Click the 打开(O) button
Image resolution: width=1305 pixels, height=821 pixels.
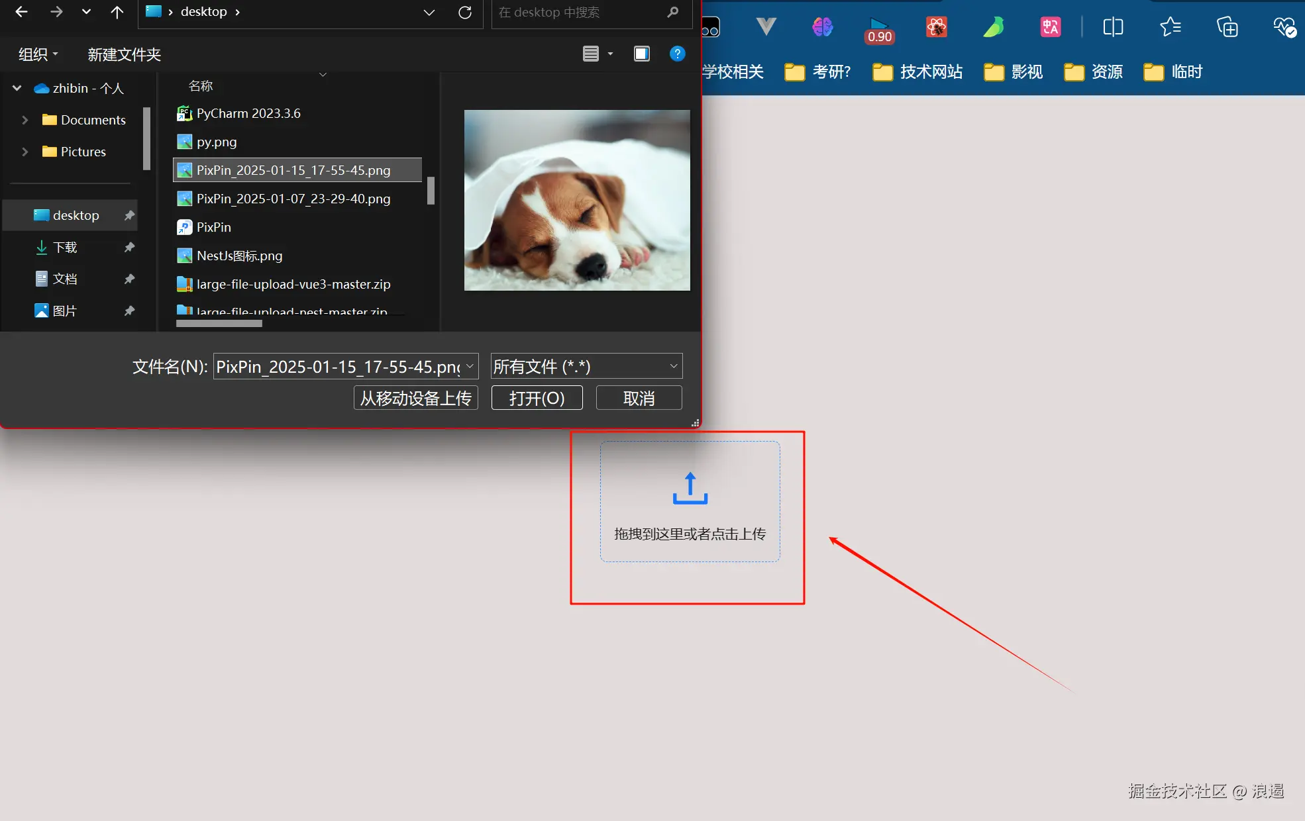(x=537, y=398)
